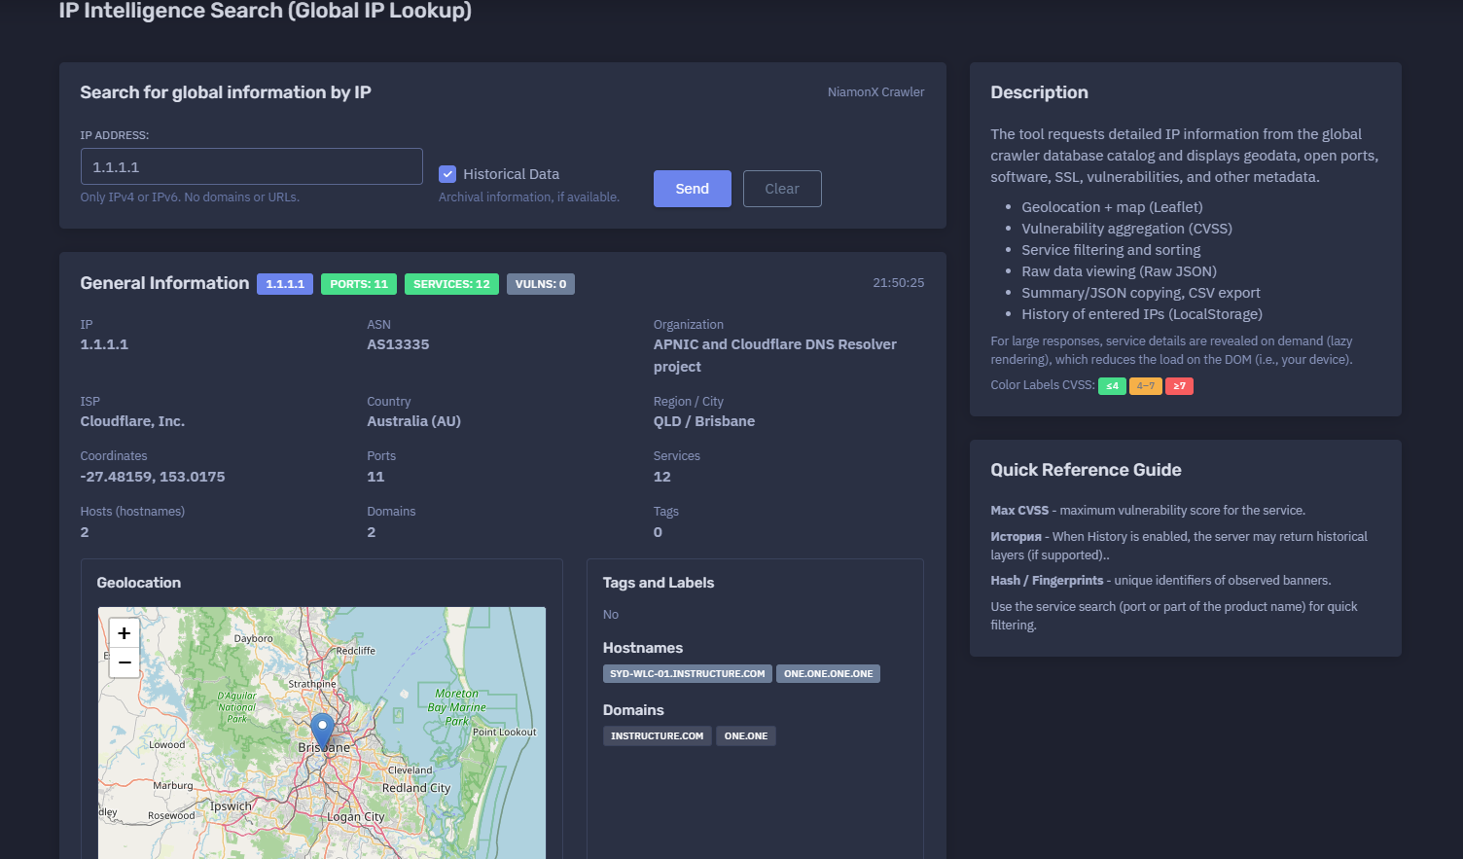Click the ONE.ONE domain tag
Viewport: 1463px width, 859px height.
click(x=746, y=735)
